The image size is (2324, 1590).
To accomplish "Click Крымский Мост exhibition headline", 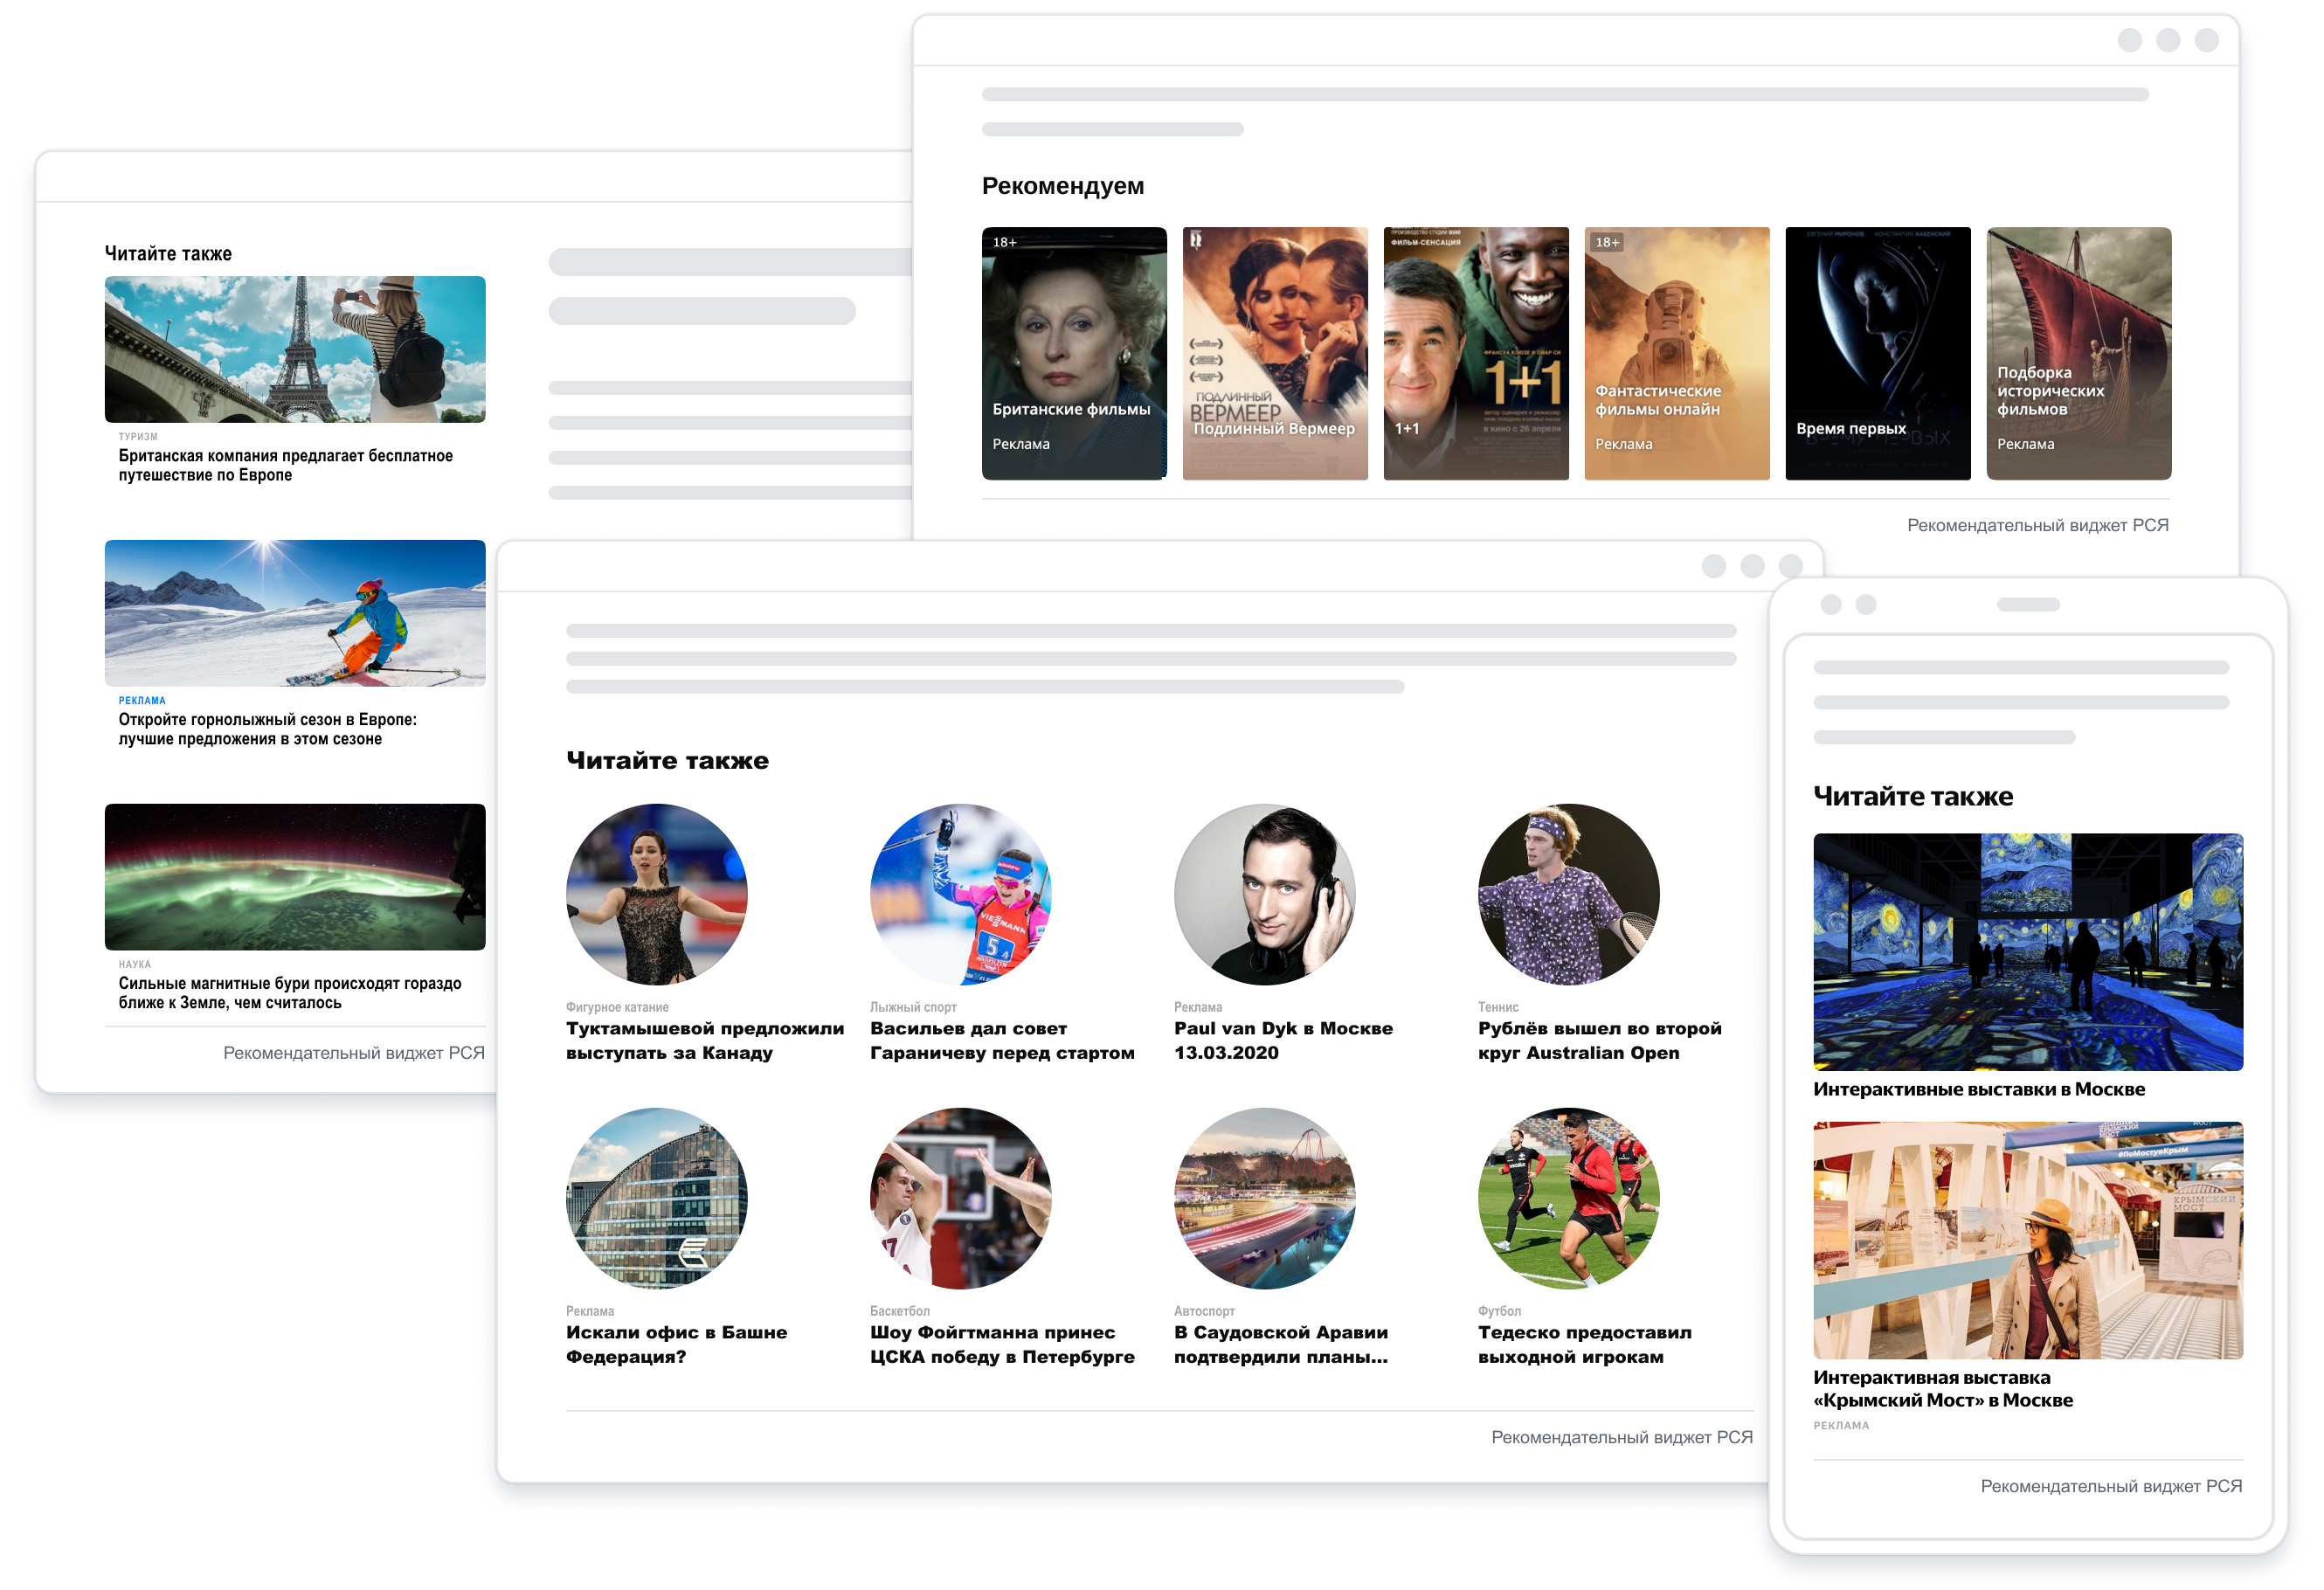I will coord(1943,1389).
